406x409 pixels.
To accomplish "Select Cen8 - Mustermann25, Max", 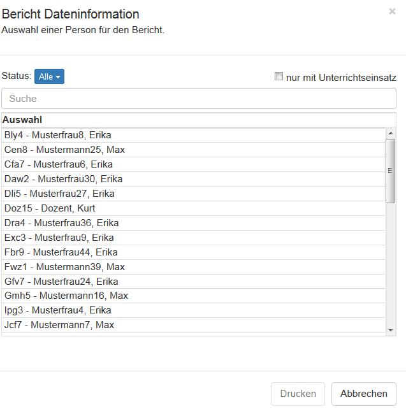I will (64, 150).
